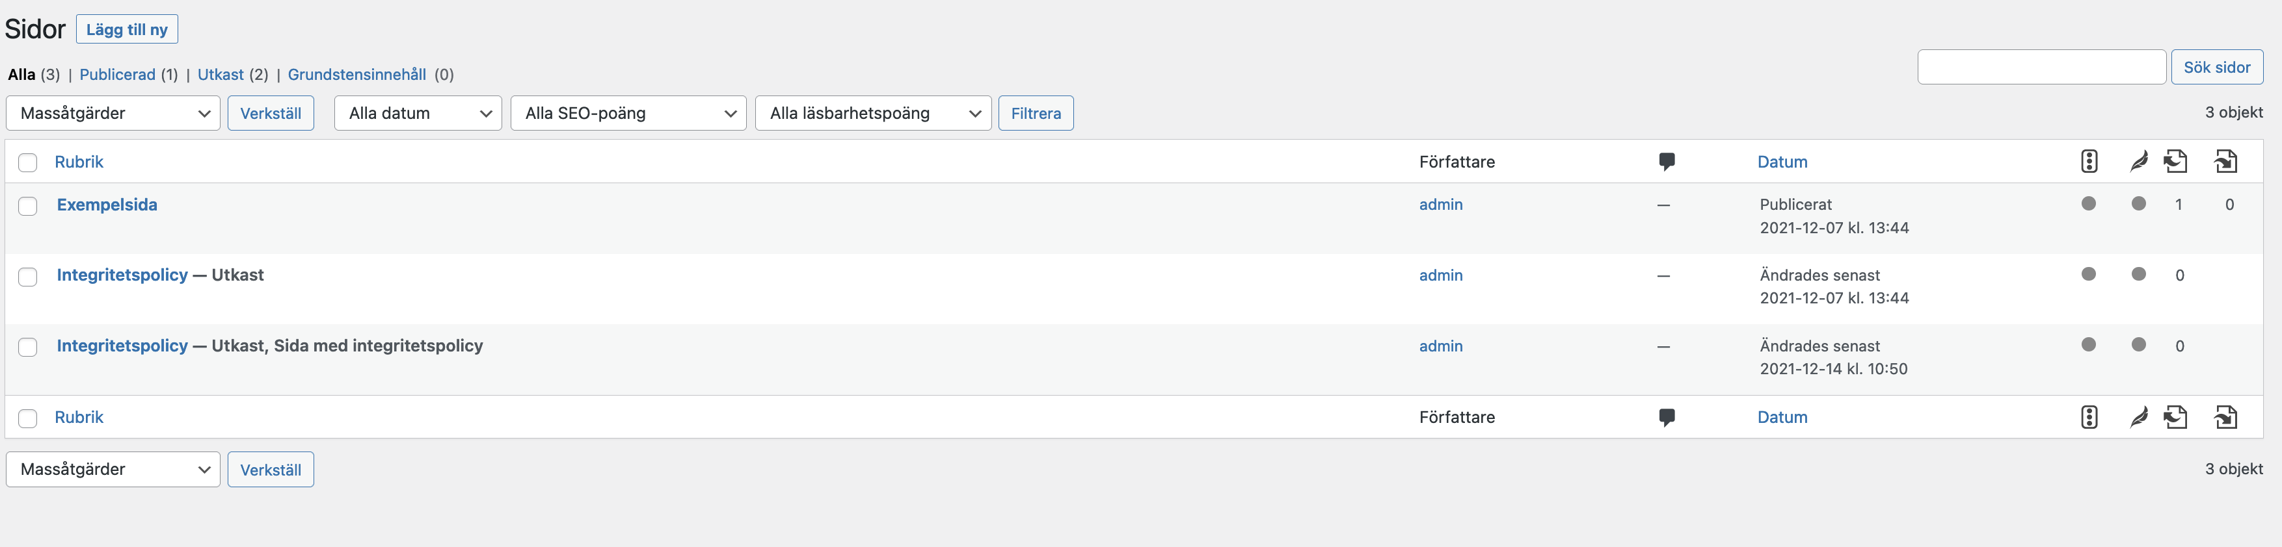Tick the checkbox next to Exempelsida
The image size is (2282, 547).
tap(27, 205)
